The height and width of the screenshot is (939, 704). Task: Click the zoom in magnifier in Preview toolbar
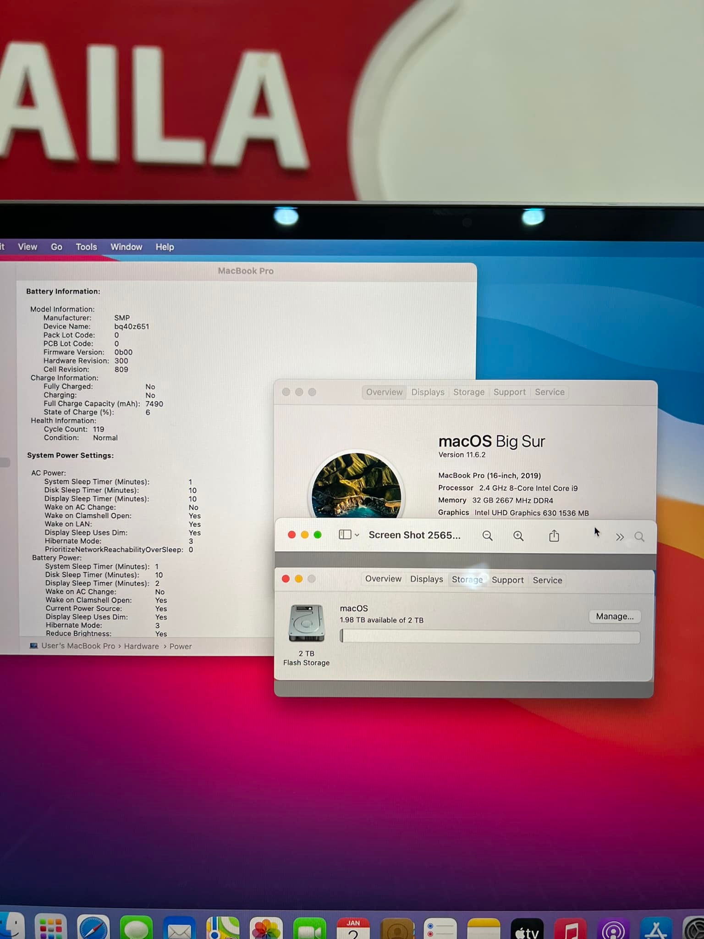click(518, 536)
